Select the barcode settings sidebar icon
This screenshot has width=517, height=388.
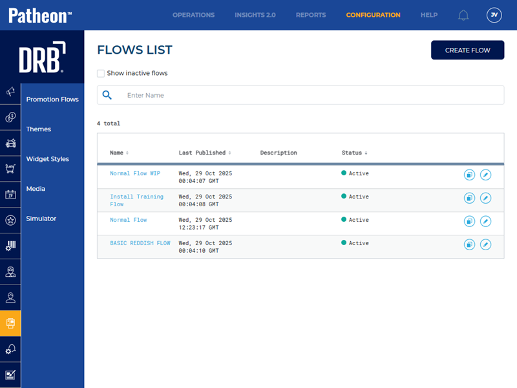click(10, 246)
